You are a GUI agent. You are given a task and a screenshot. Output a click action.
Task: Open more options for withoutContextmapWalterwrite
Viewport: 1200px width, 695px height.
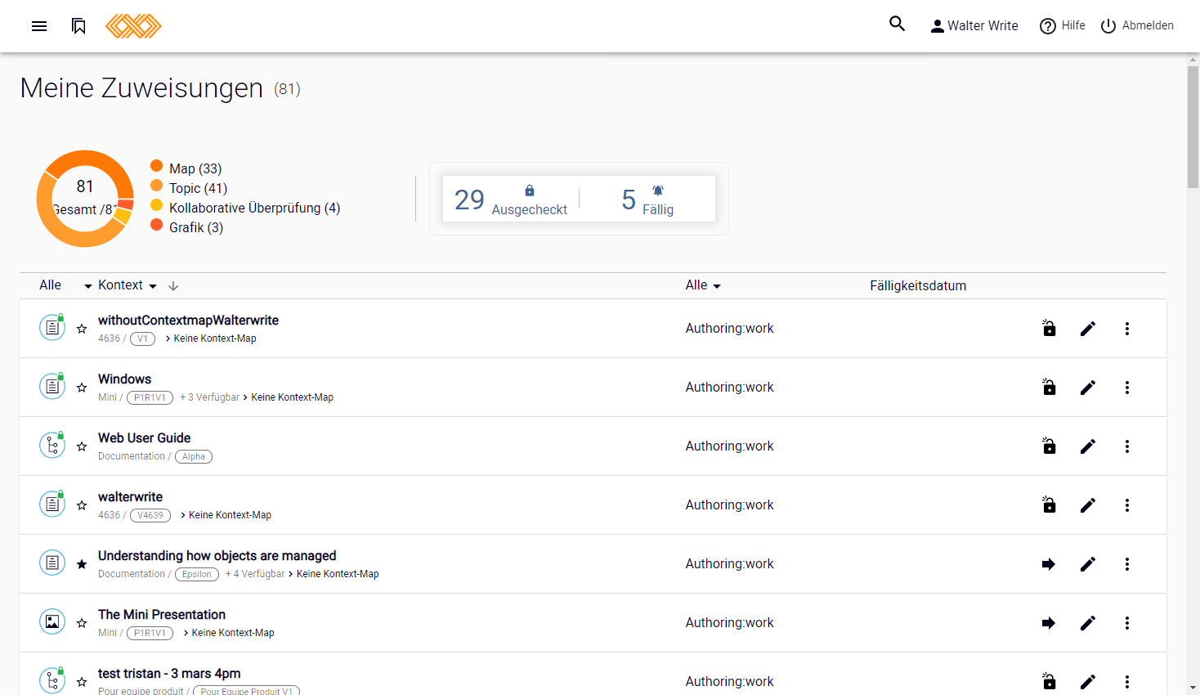[1127, 329]
